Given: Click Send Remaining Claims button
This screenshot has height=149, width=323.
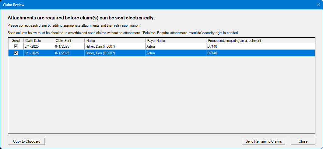Looking at the screenshot, I should [x=263, y=141].
